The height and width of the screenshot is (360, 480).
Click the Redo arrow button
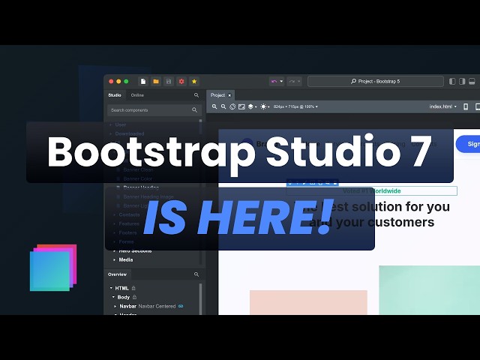pos(292,82)
